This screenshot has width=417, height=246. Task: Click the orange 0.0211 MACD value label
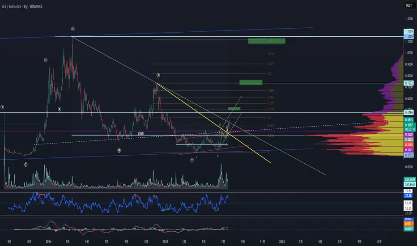coord(409,224)
